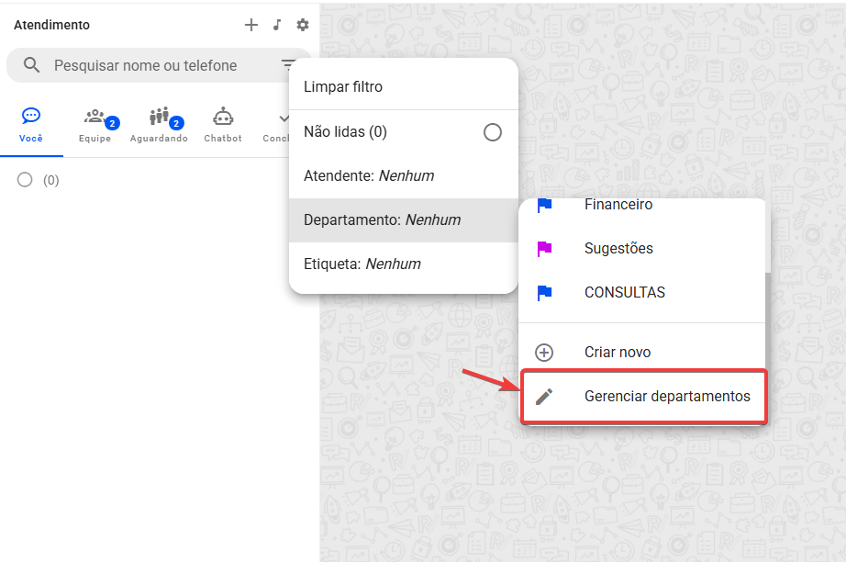
Task: Click the filter list icon in search bar
Action: 288,65
